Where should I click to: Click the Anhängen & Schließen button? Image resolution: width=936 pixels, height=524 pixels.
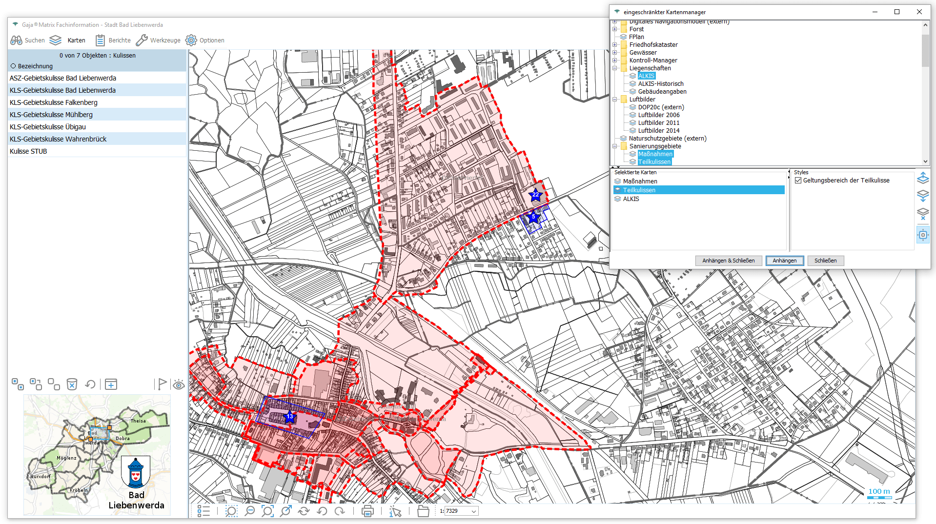coord(728,261)
